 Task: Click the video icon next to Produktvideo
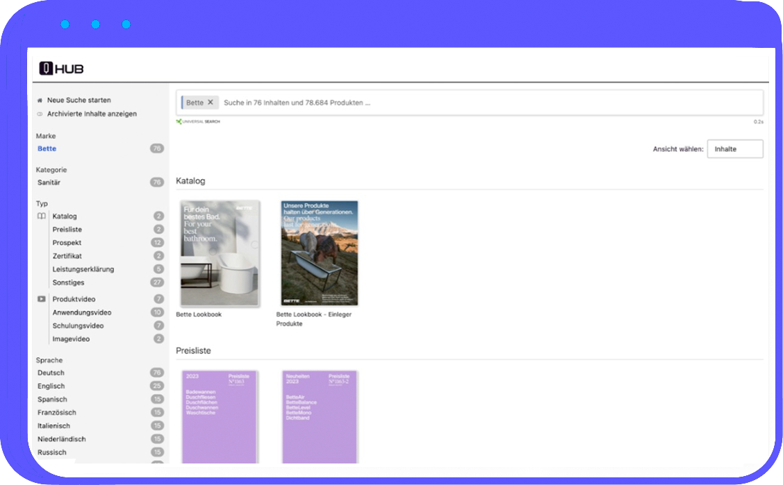tap(42, 299)
